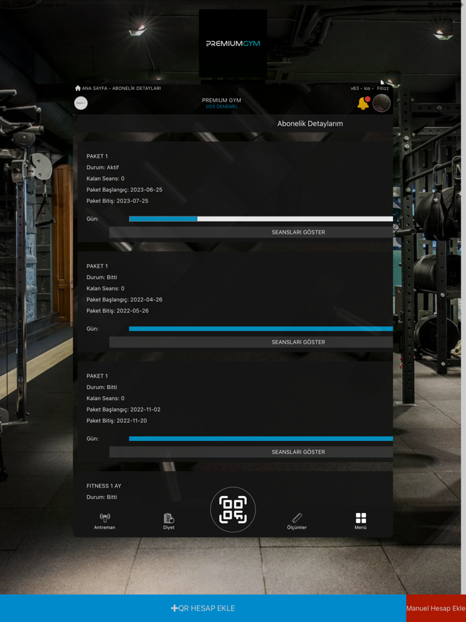Tap the ANA SAYFA breadcrumb link
Image resolution: width=466 pixels, height=622 pixels.
tap(94, 88)
